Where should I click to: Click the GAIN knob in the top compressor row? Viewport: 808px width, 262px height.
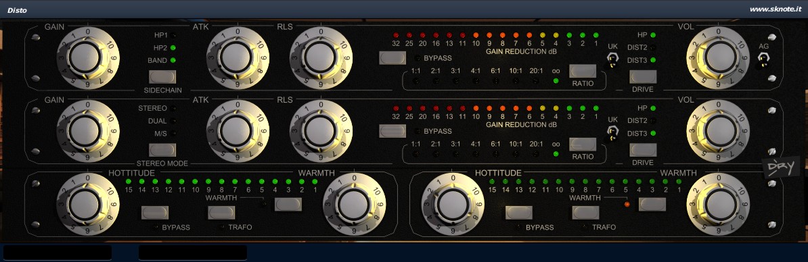87,57
